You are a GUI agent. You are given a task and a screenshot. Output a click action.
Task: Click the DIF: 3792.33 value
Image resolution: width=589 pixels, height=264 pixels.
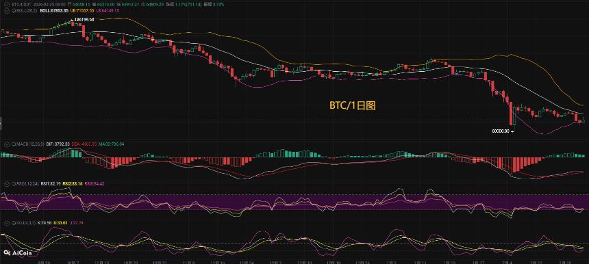58,144
